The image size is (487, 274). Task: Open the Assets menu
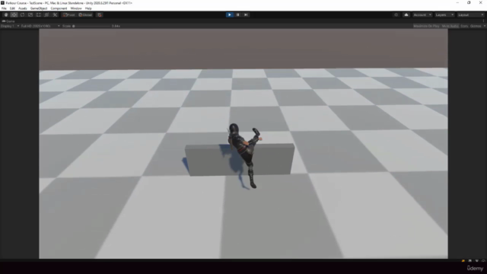23,8
